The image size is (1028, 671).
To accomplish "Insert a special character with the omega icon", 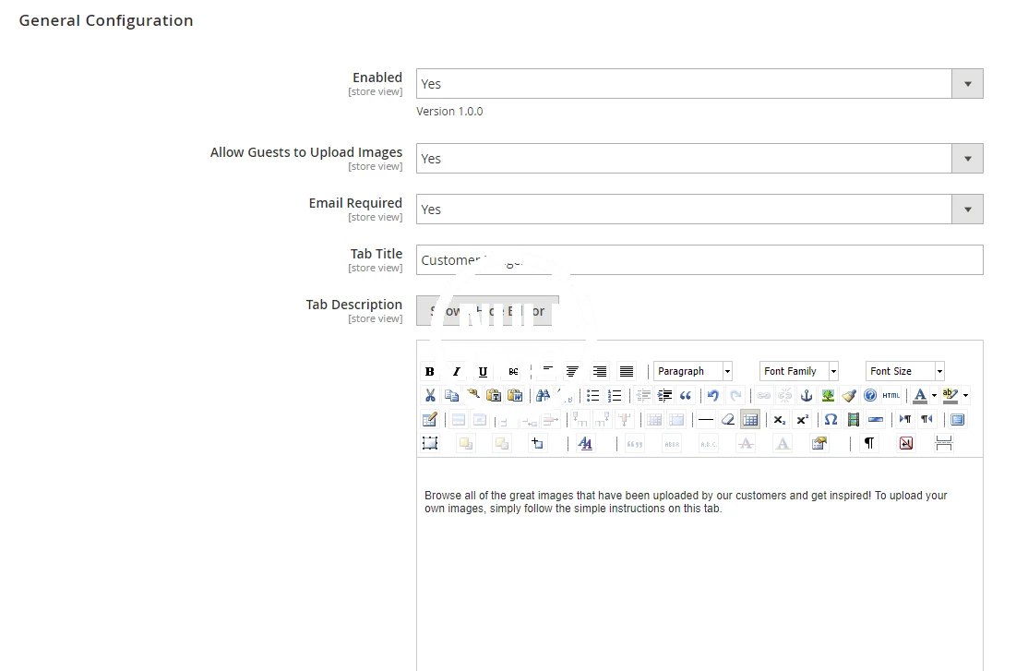I will click(831, 420).
